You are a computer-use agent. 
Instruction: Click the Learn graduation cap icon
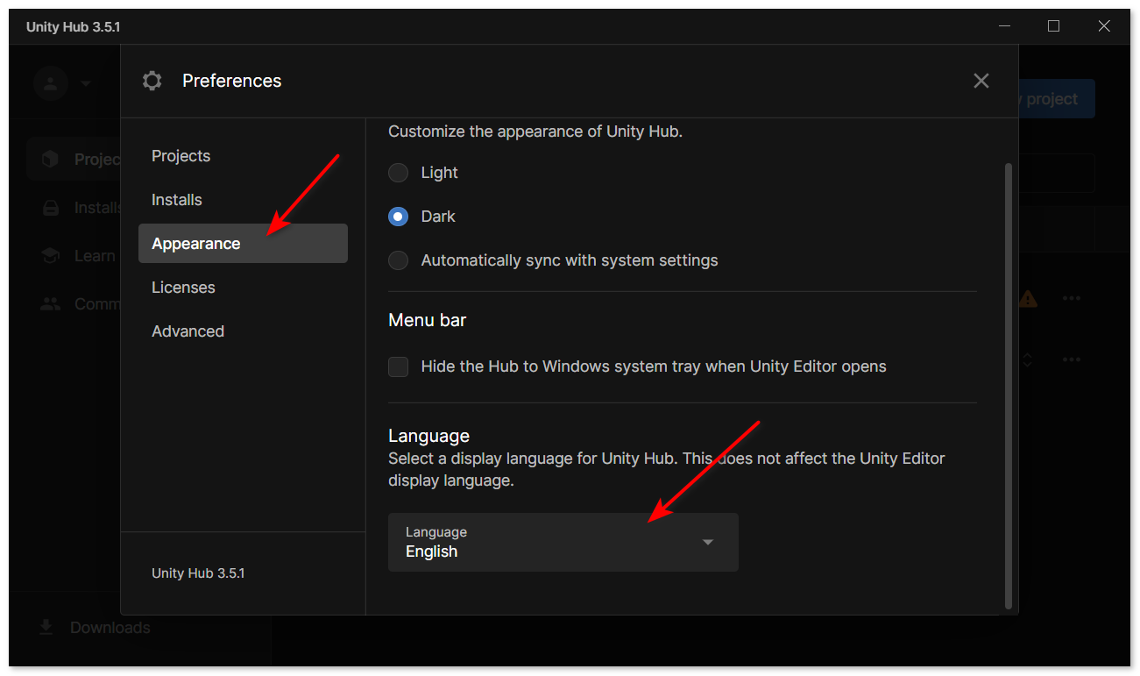(x=51, y=256)
